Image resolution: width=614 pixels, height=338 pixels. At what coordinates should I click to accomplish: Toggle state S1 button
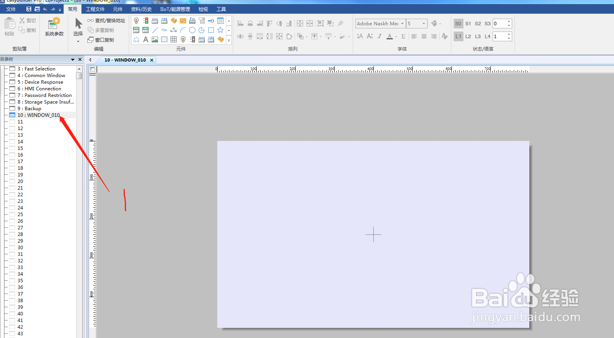tap(468, 23)
